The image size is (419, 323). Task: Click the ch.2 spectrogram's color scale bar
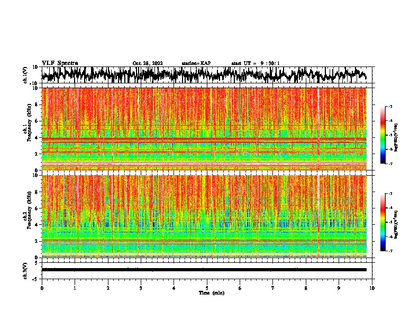tap(383, 222)
